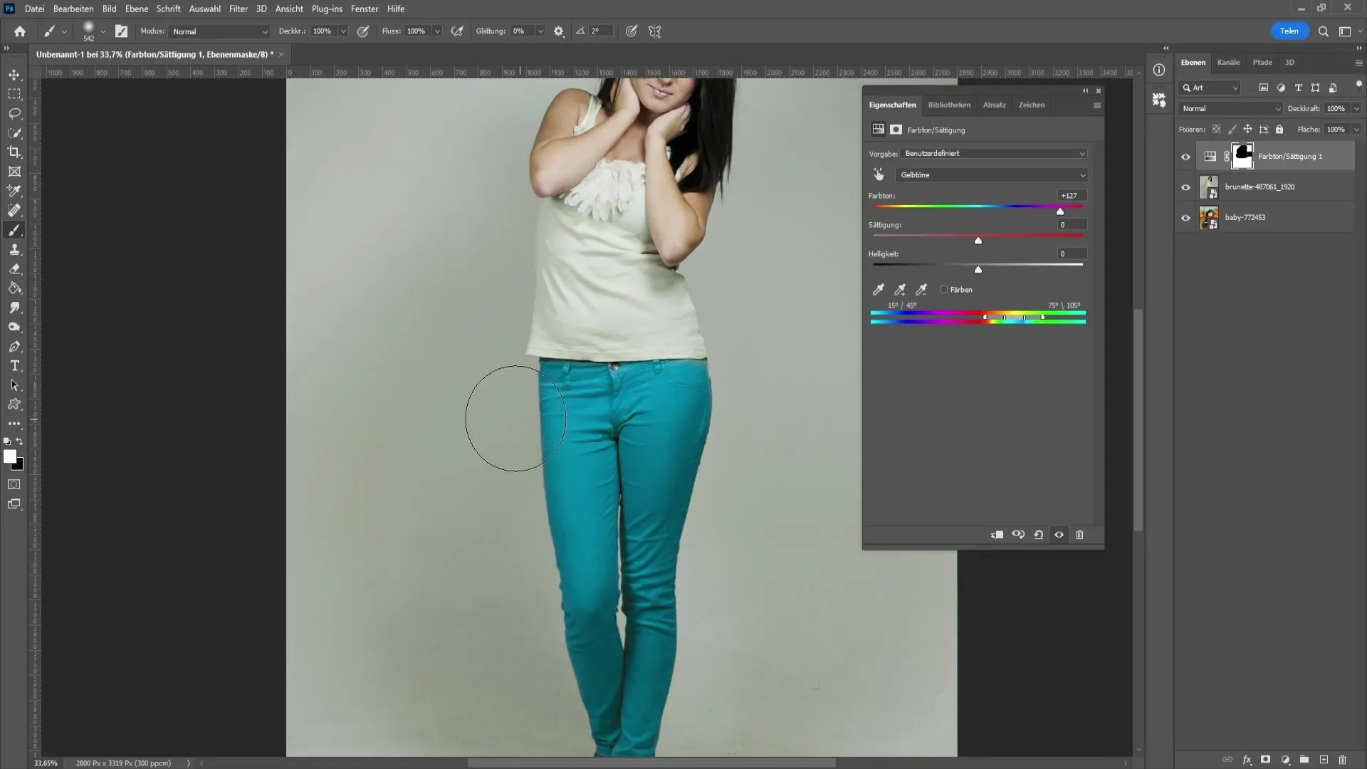Open the Bild menu
1367x769 pixels.
(109, 9)
